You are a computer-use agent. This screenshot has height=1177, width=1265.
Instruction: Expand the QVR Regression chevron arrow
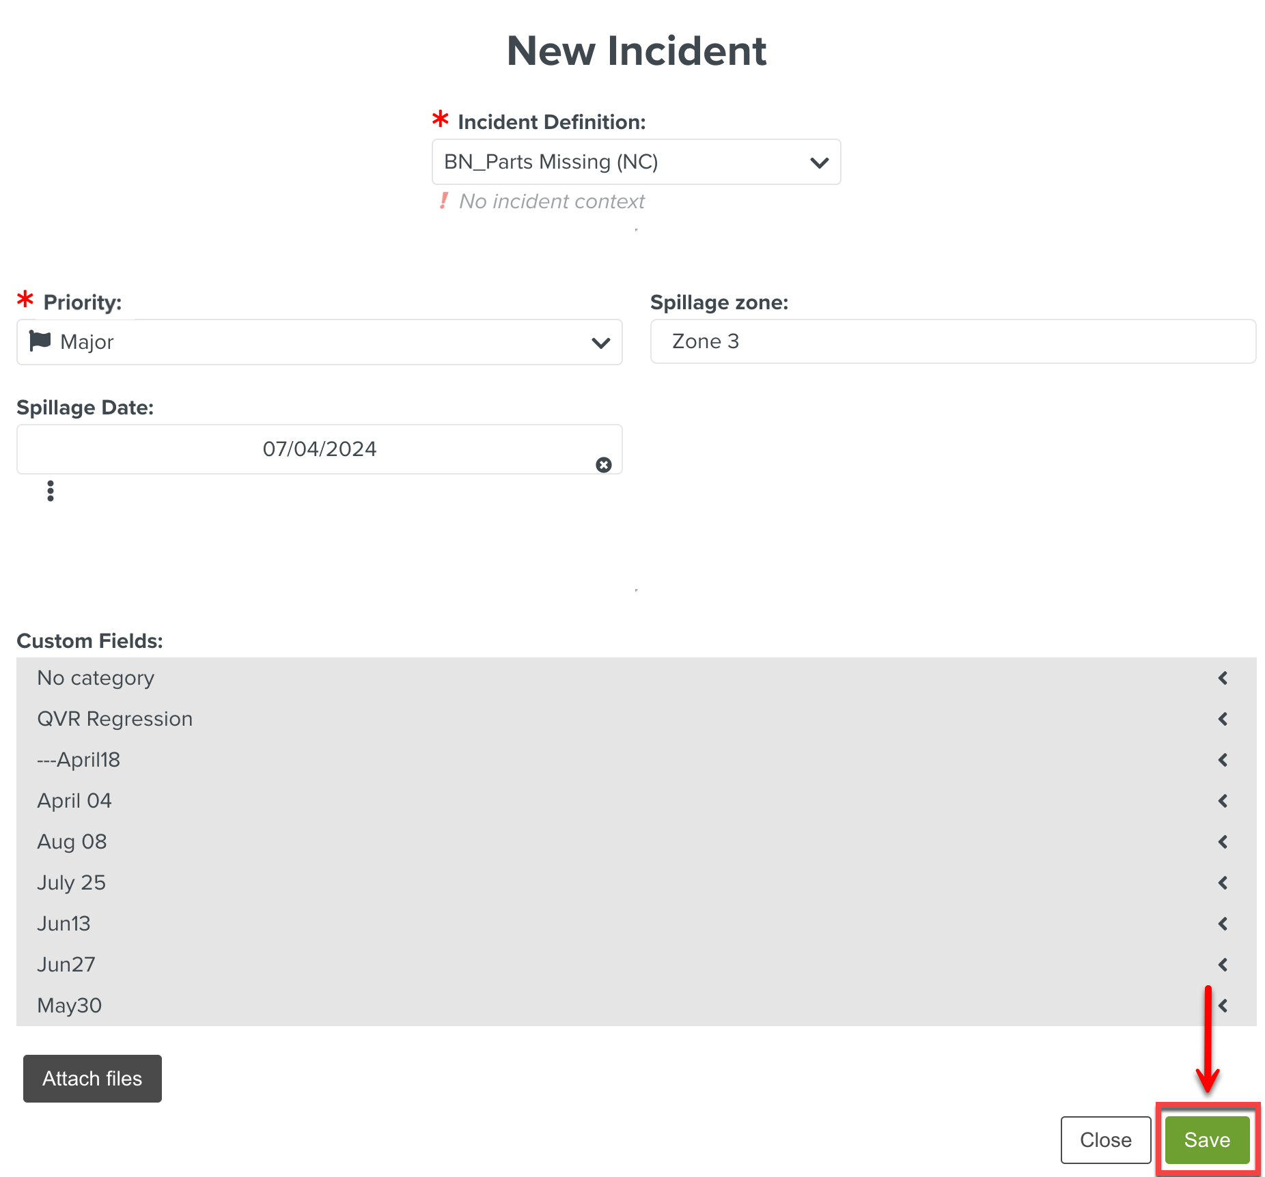[1223, 719]
